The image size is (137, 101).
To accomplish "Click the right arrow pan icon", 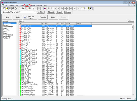I will (58, 9).
